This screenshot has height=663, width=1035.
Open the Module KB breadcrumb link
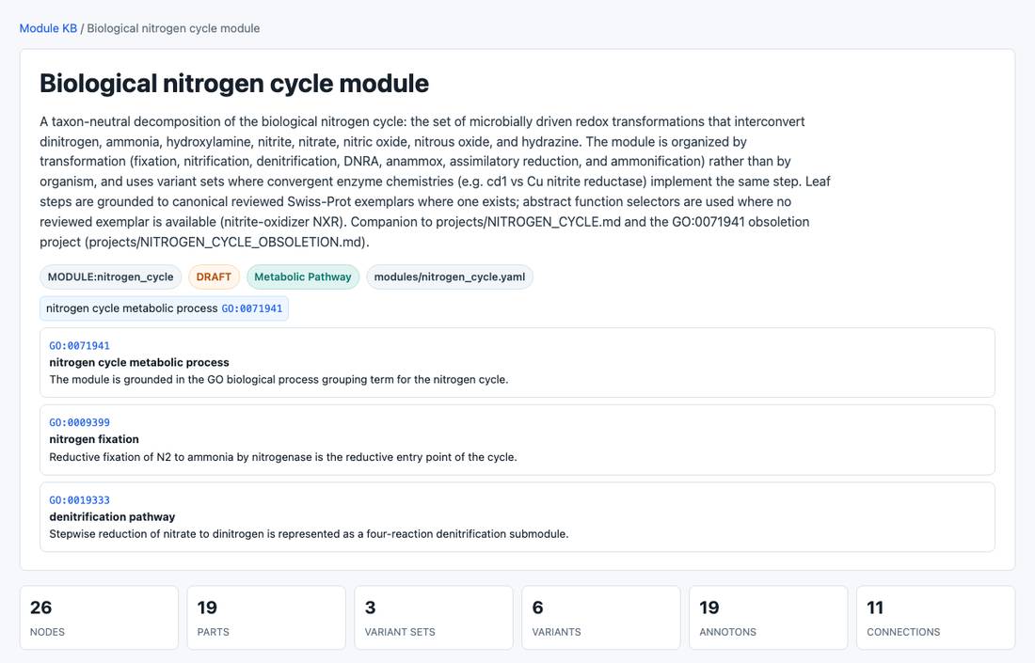point(48,28)
